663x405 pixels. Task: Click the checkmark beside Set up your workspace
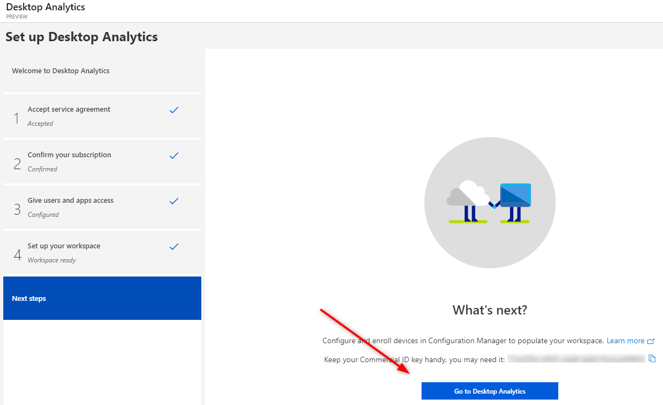tap(174, 247)
